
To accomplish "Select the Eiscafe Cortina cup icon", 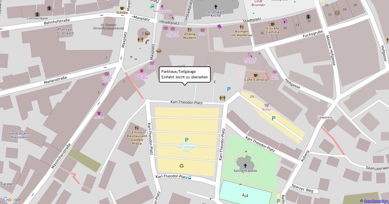I will (x=272, y=24).
